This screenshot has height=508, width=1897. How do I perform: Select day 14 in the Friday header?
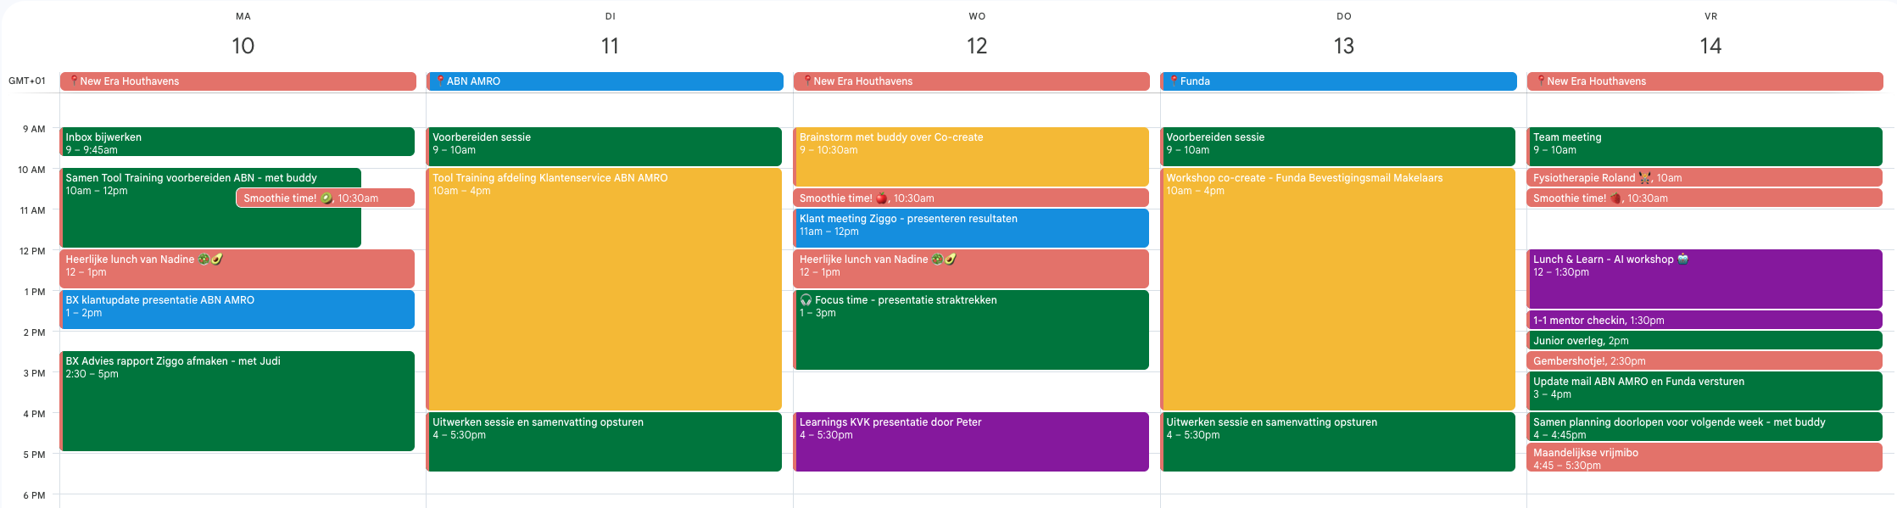click(1710, 46)
